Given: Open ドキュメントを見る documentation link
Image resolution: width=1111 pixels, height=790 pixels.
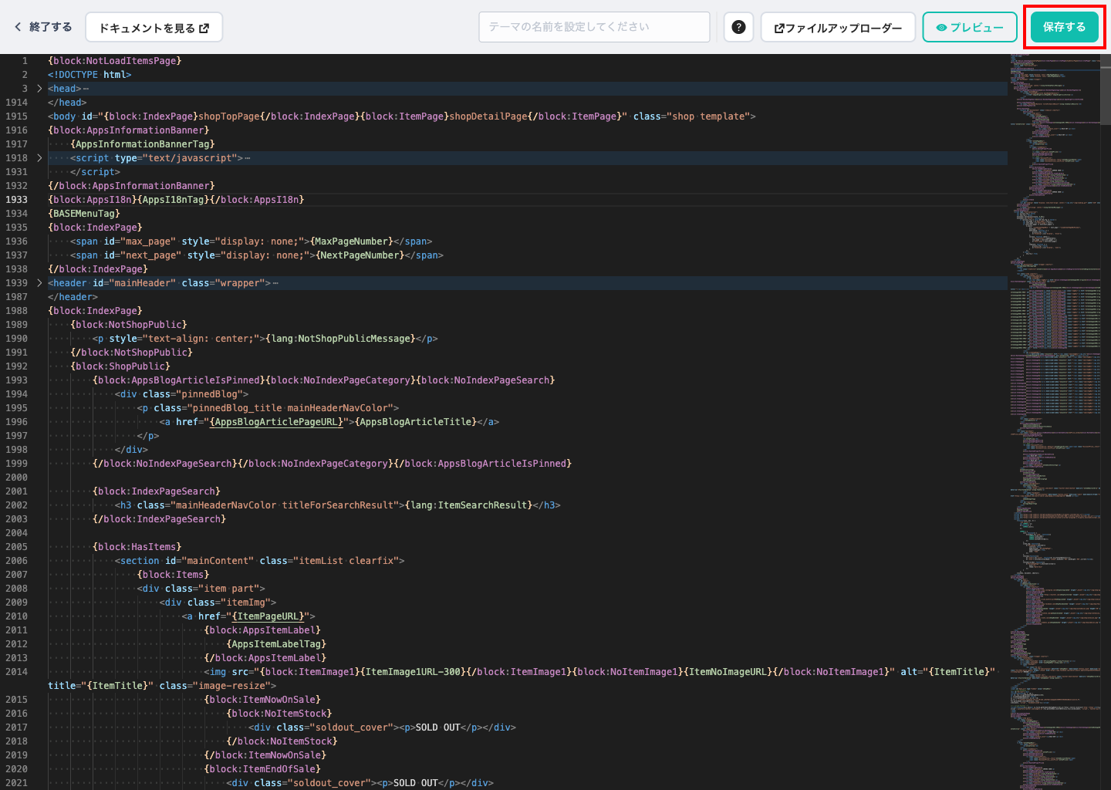Looking at the screenshot, I should (154, 28).
